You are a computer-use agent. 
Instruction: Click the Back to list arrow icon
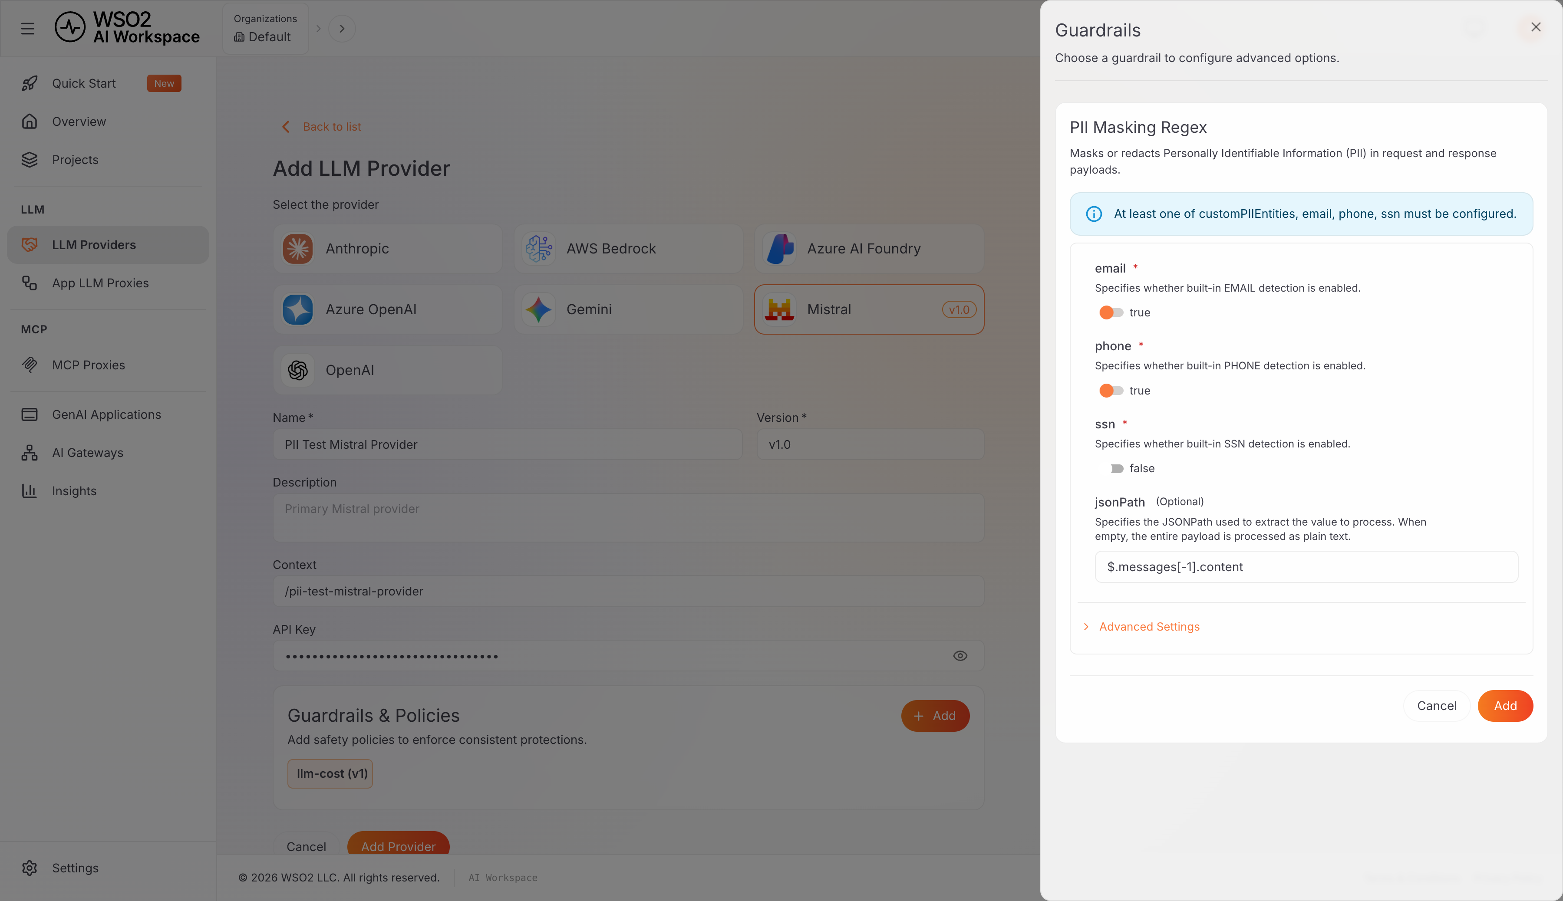coord(285,127)
